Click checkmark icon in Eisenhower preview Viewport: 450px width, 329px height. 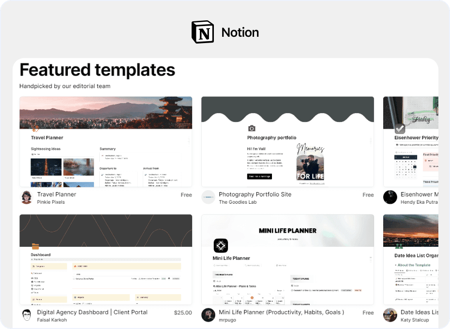[400, 129]
